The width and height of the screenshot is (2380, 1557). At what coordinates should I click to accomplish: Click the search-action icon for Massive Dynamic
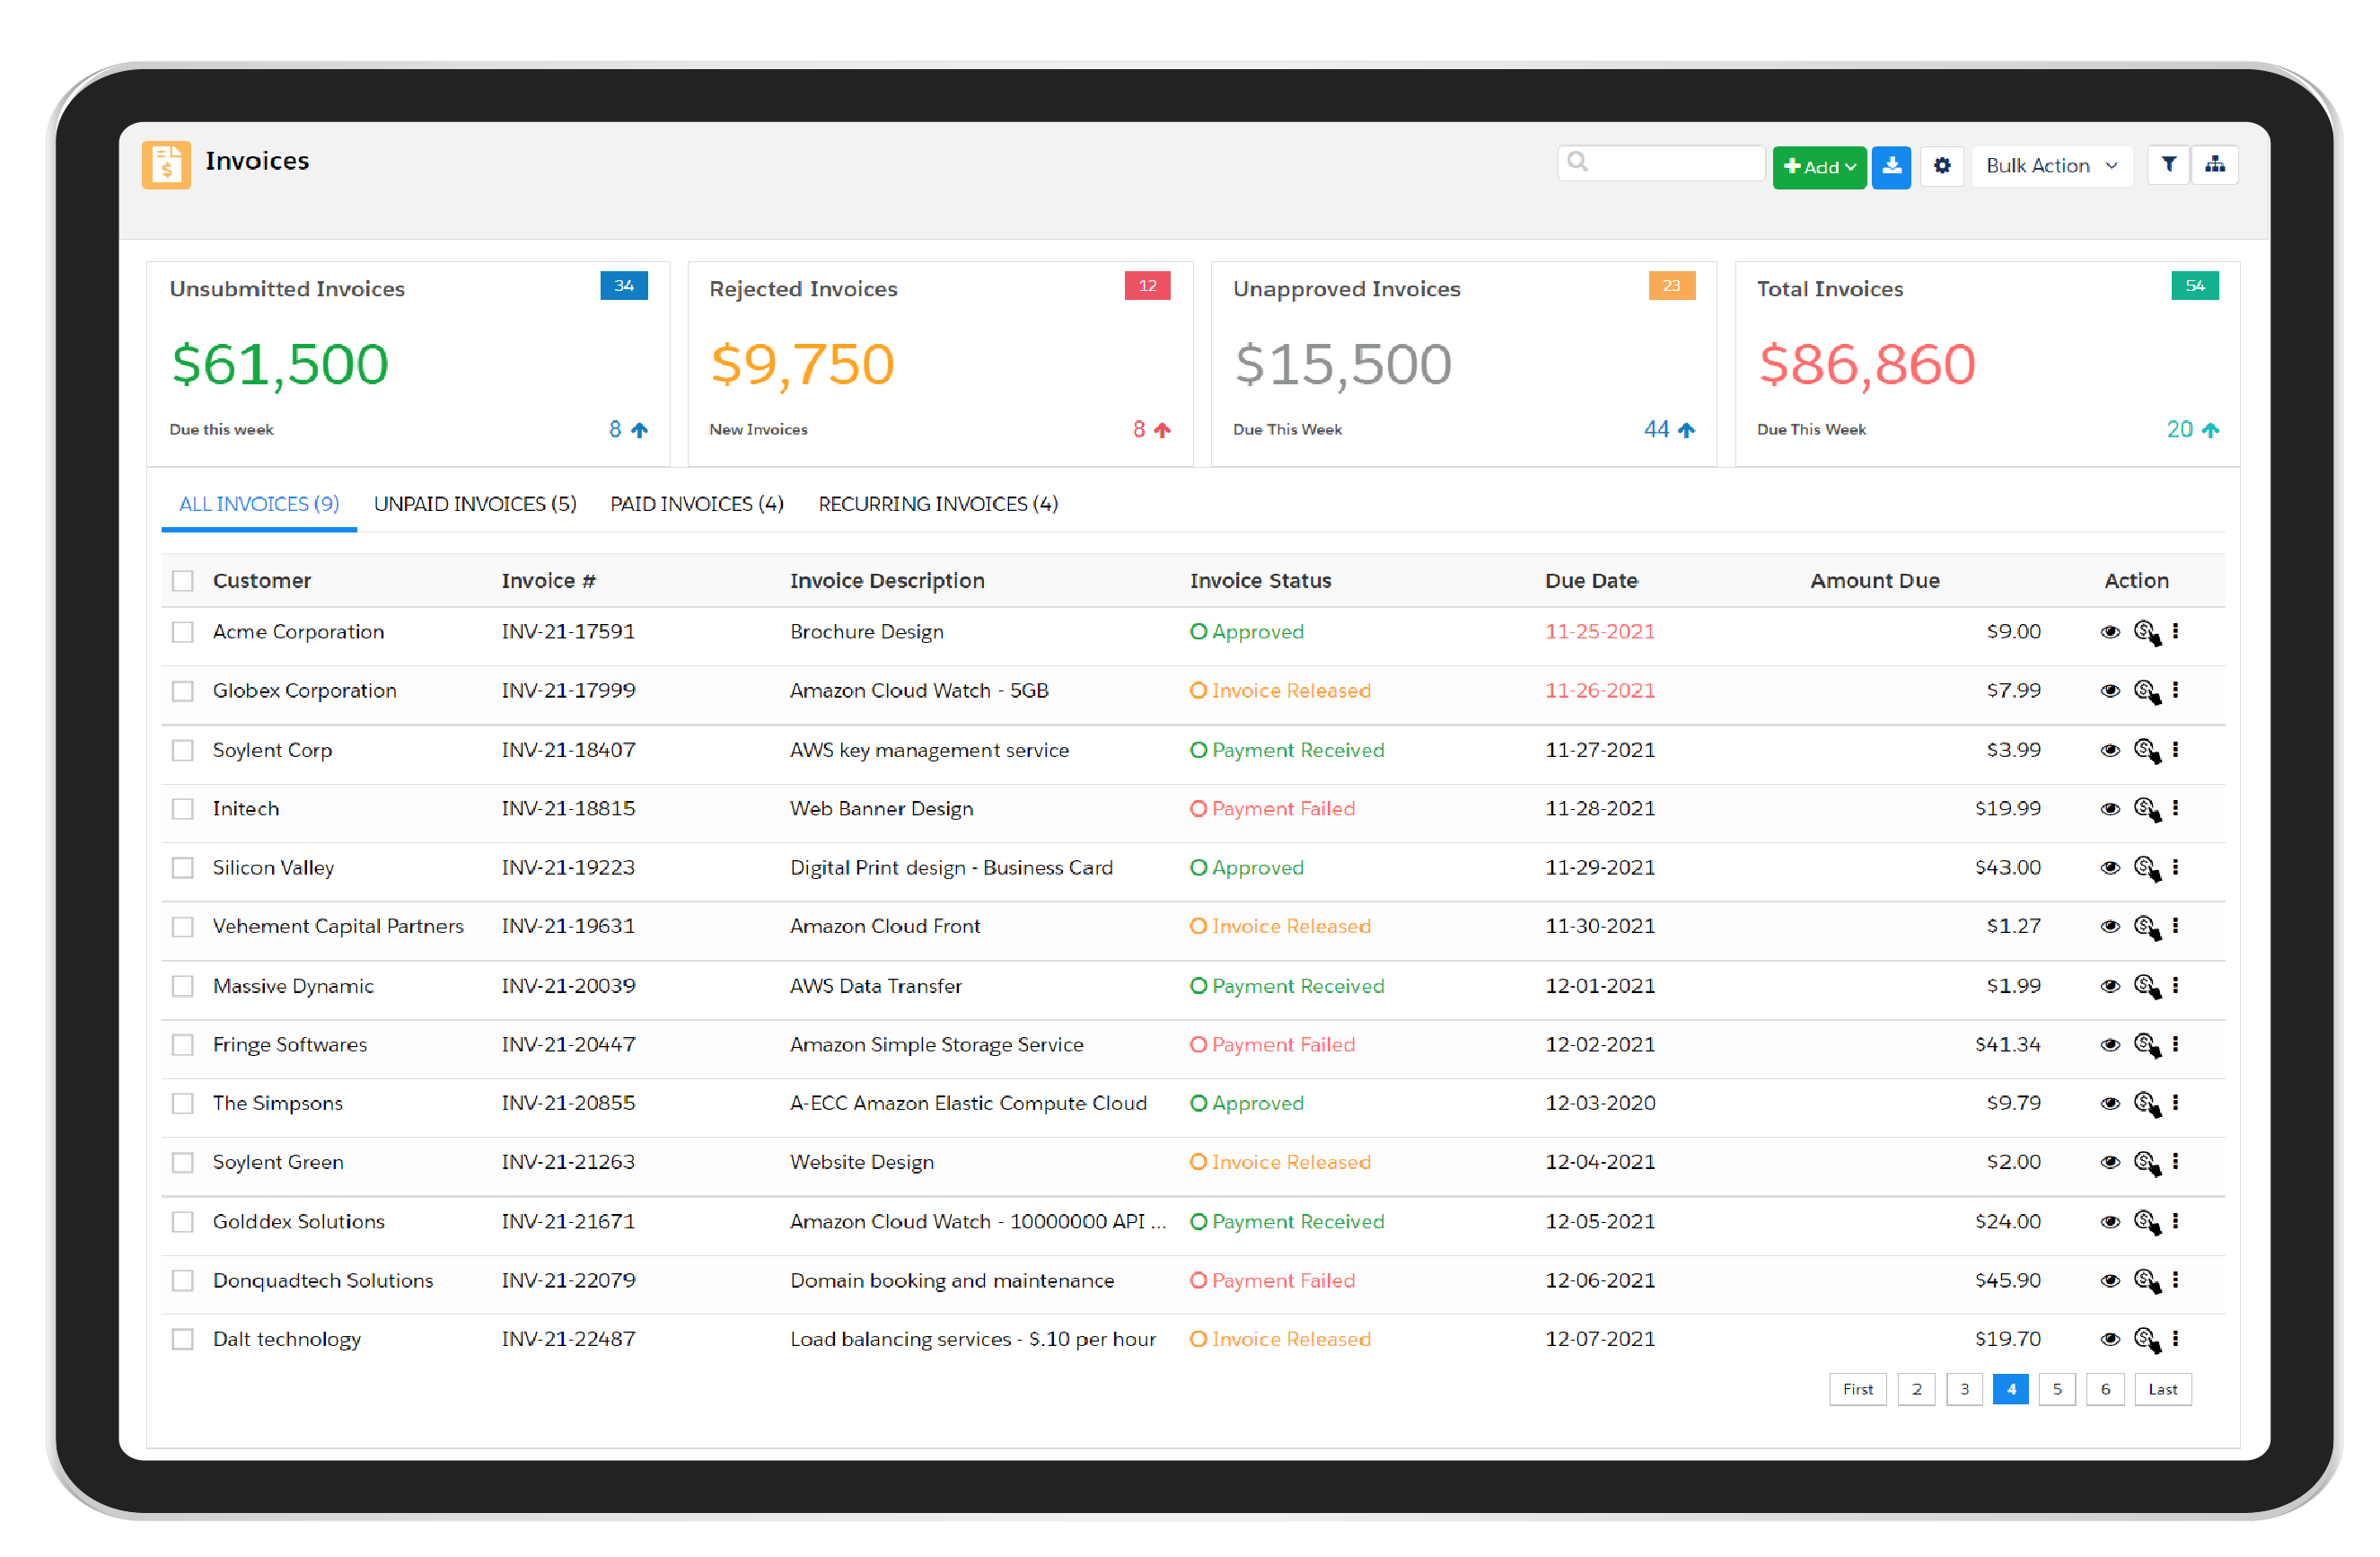pyautogui.click(x=2147, y=986)
